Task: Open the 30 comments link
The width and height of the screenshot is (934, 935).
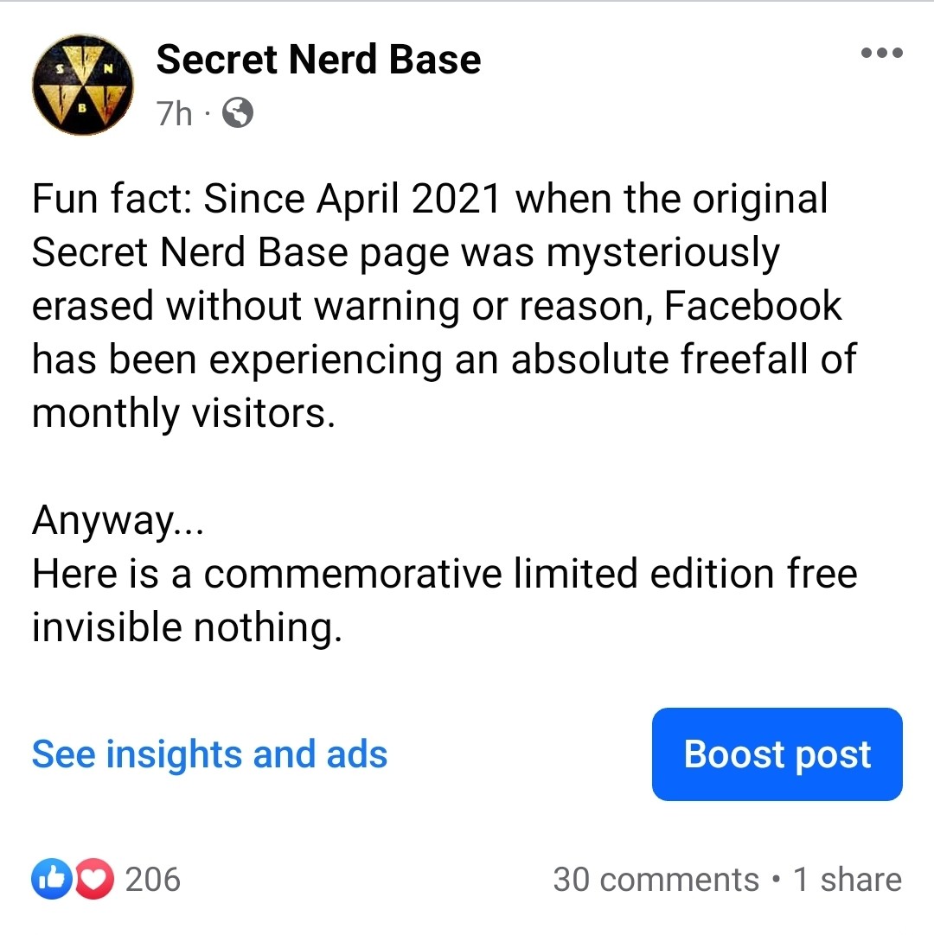Action: [x=656, y=880]
